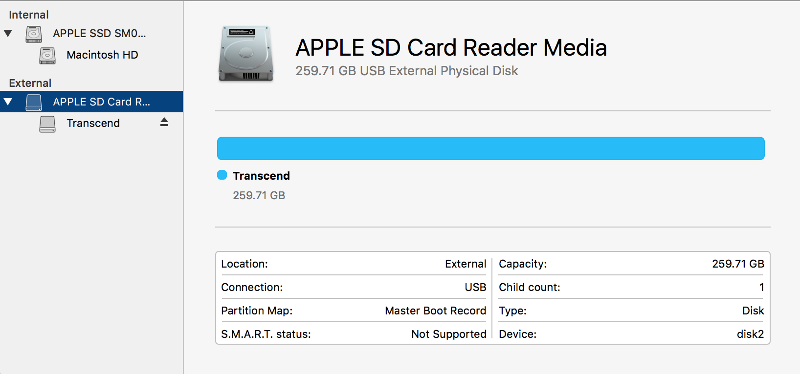
Task: Click the blue Transcend legend dot
Action: click(x=222, y=175)
